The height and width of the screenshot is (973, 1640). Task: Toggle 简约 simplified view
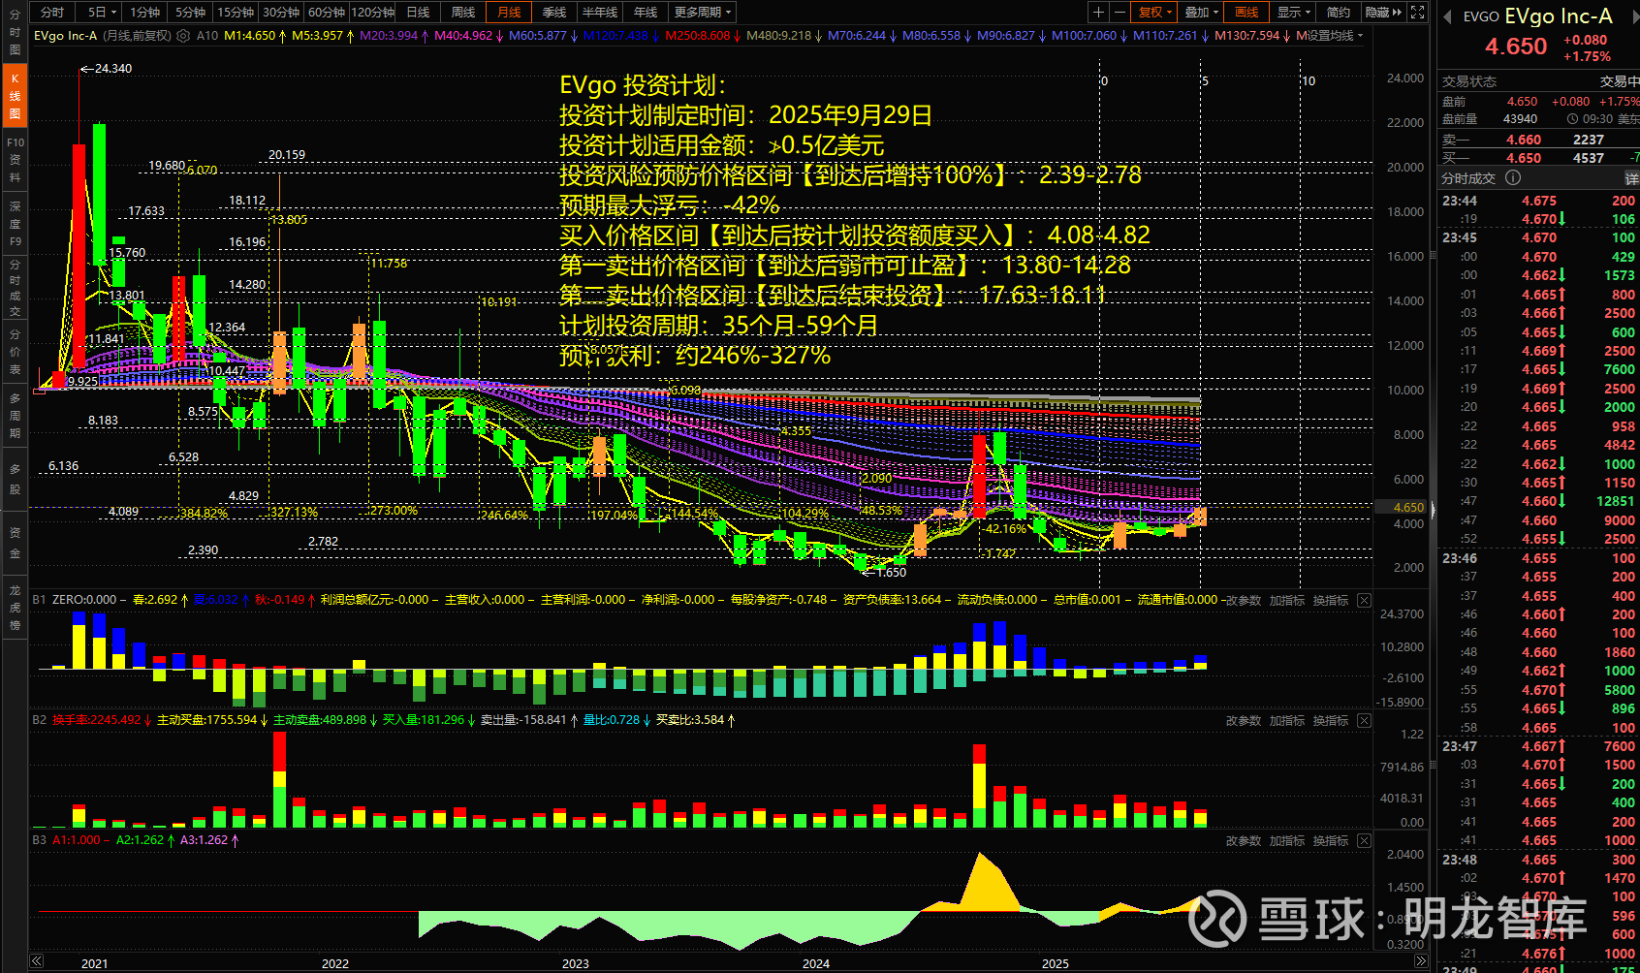click(1339, 13)
